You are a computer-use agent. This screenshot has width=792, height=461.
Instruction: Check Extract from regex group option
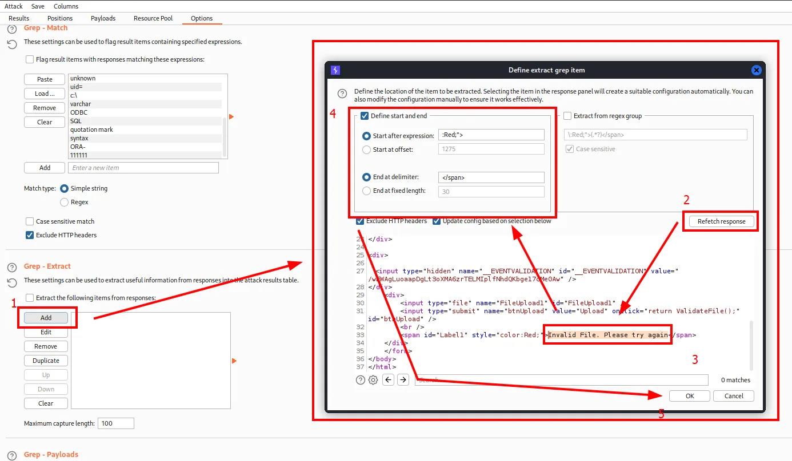tap(567, 116)
